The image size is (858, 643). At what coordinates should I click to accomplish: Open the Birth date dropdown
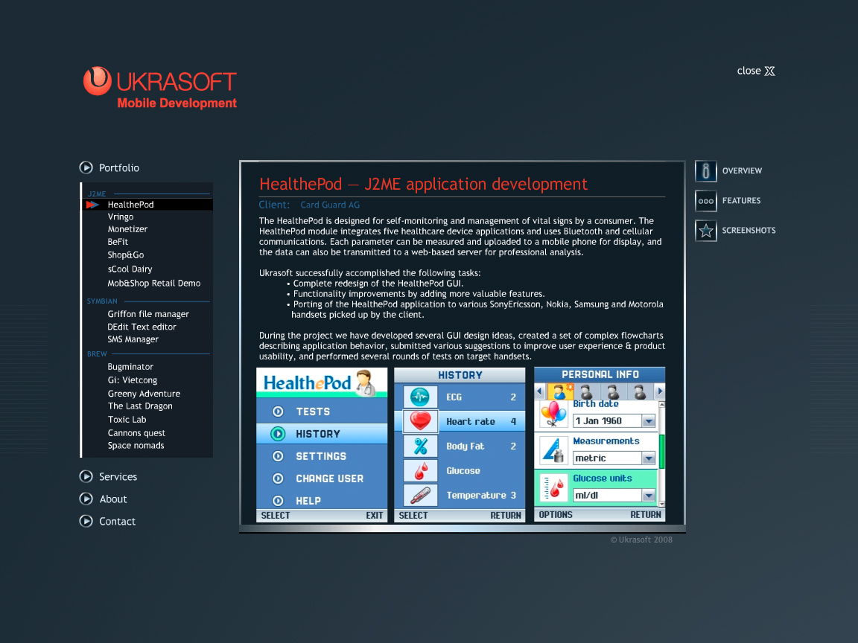tap(648, 421)
